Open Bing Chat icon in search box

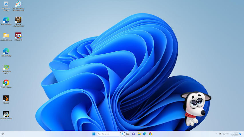pos(123,134)
